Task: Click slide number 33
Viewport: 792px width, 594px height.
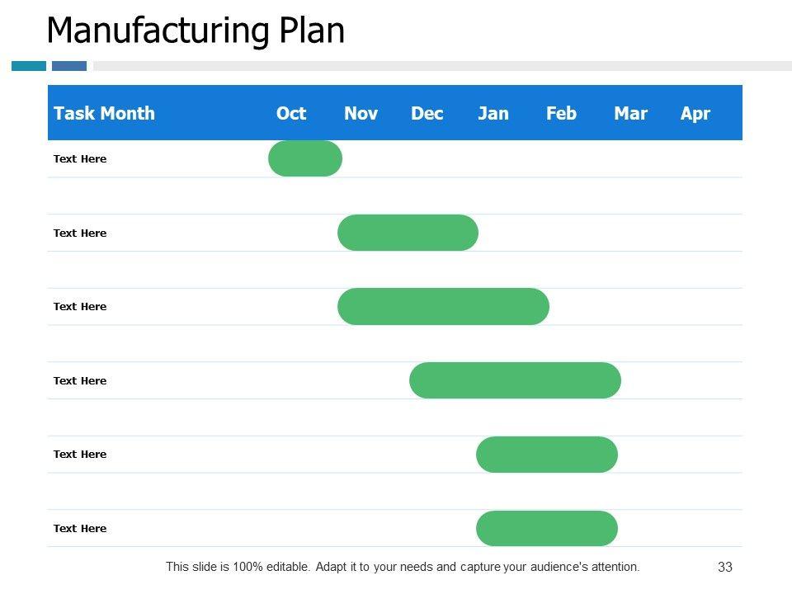Action: tap(725, 567)
